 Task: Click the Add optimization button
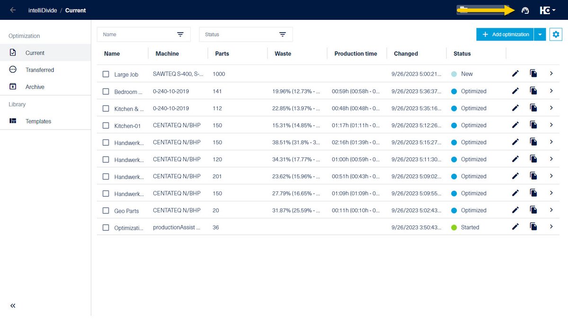point(505,34)
